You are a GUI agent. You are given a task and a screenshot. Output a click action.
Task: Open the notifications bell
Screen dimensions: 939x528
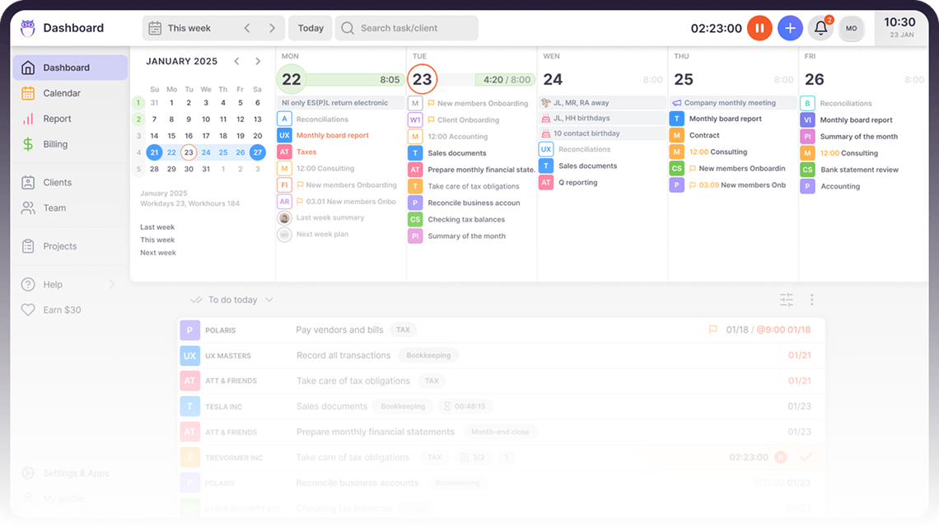820,28
